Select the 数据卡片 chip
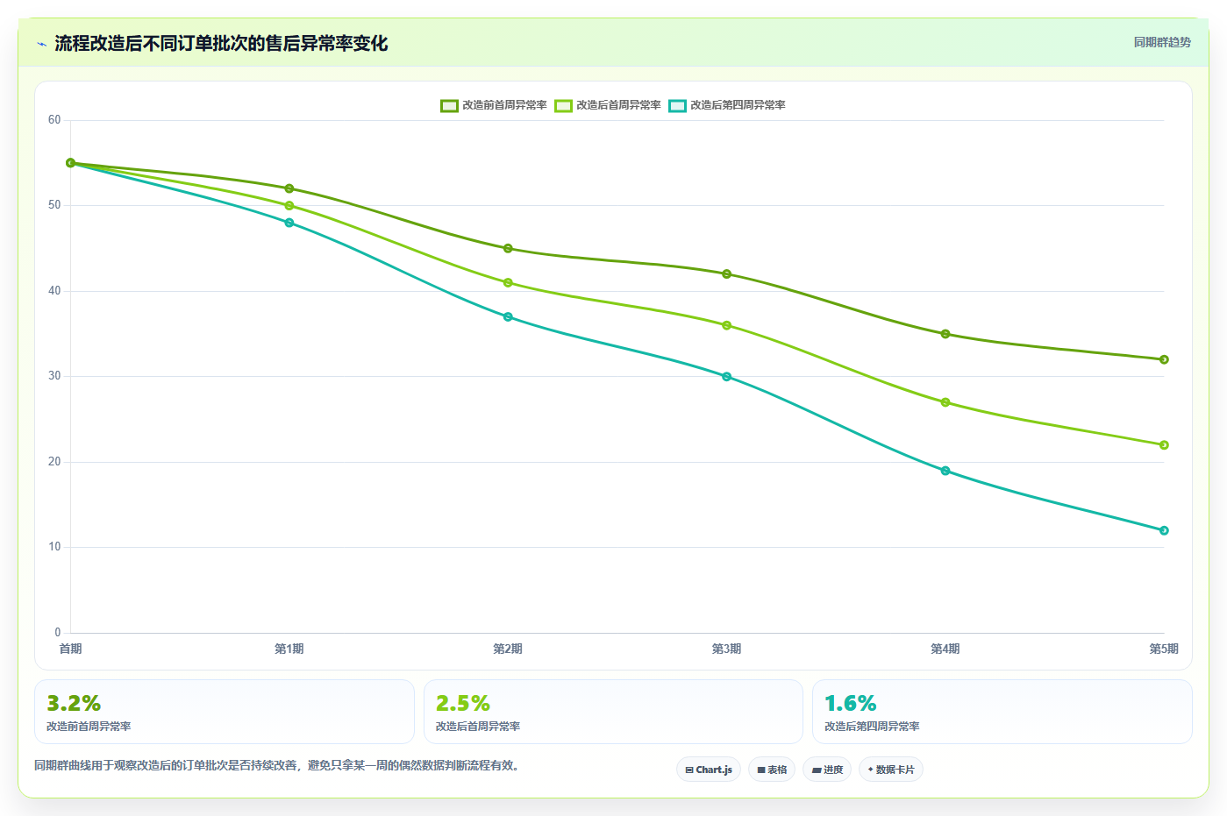1227x816 pixels. click(x=891, y=770)
